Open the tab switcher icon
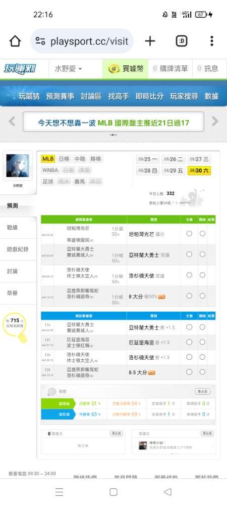Screen dimensions: 227x506 coord(182,41)
